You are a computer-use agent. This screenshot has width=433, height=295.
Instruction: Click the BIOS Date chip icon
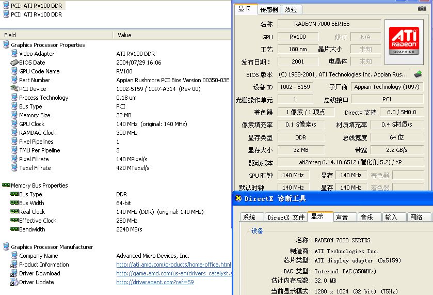click(x=14, y=63)
